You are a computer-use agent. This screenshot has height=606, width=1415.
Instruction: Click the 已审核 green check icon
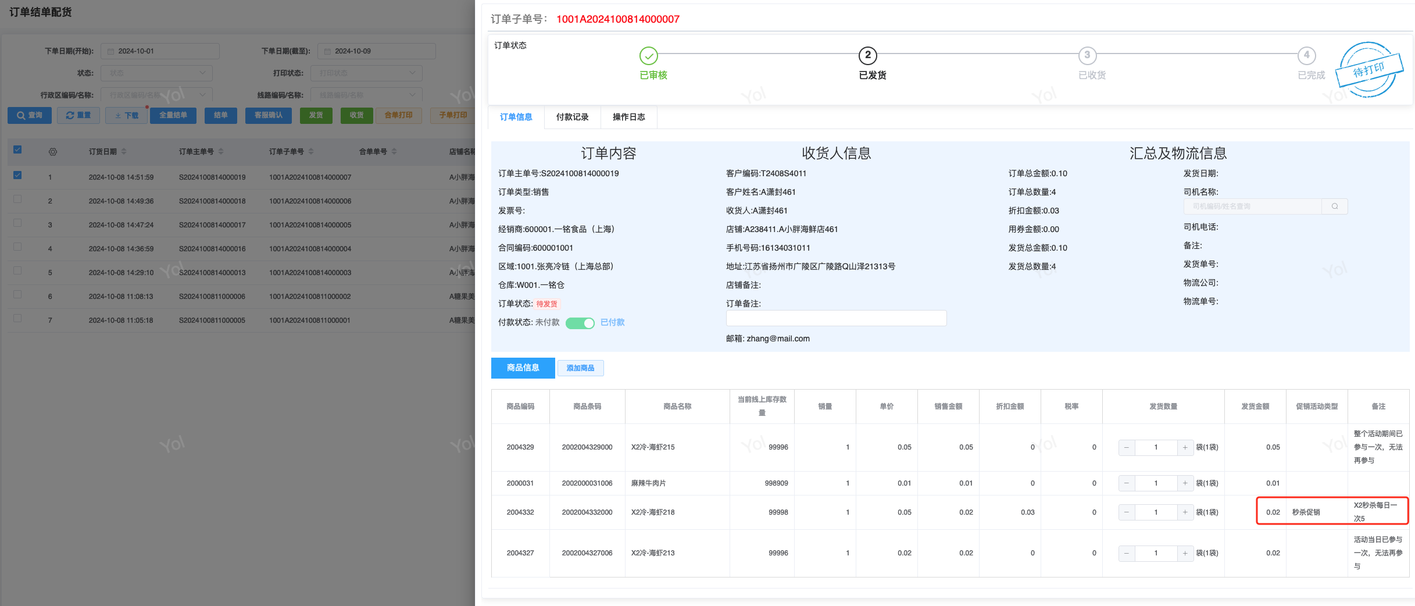tap(649, 56)
